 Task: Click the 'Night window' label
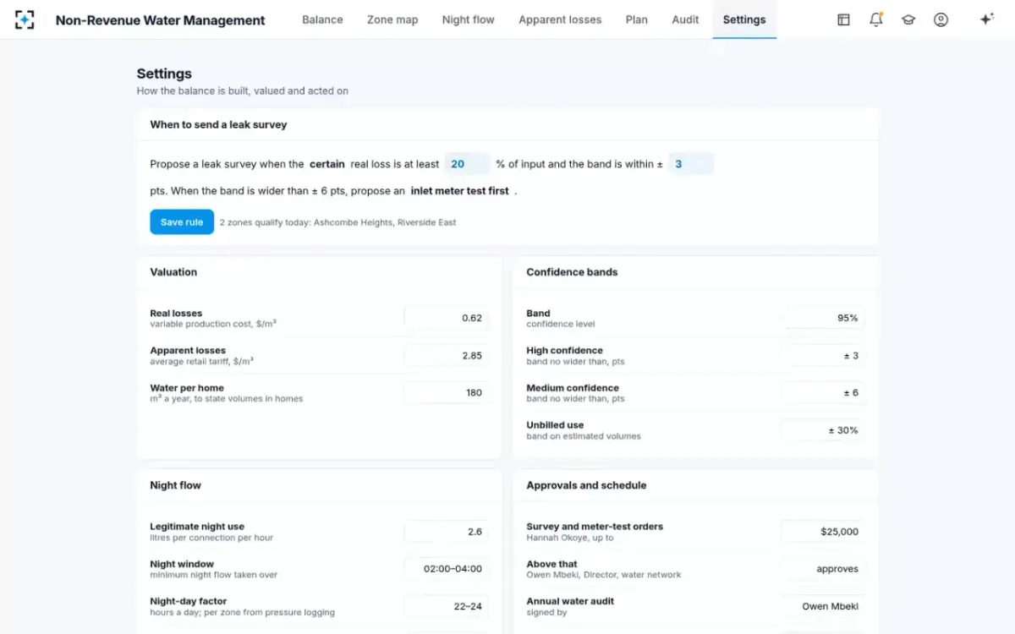182,564
